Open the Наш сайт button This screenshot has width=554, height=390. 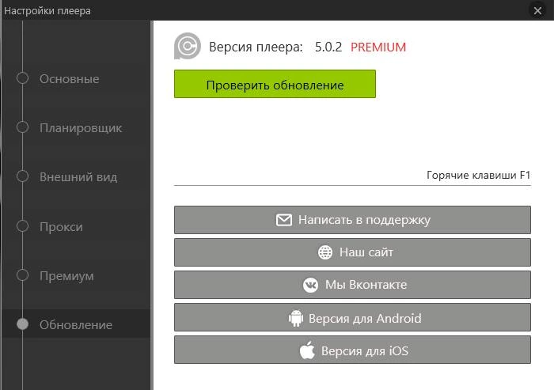352,252
